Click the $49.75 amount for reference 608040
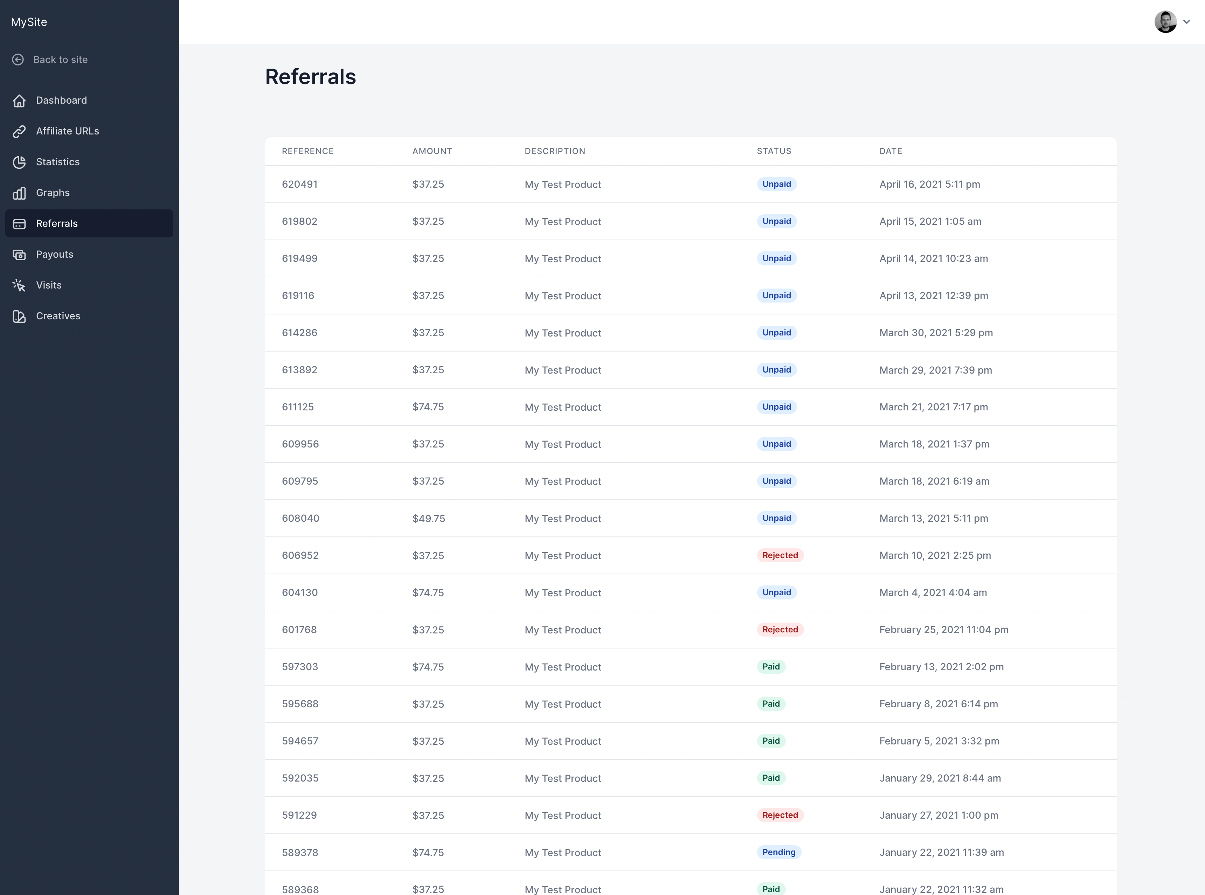 (x=429, y=519)
